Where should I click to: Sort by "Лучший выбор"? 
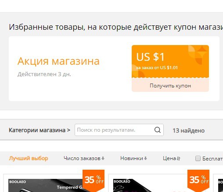[x=29, y=158]
